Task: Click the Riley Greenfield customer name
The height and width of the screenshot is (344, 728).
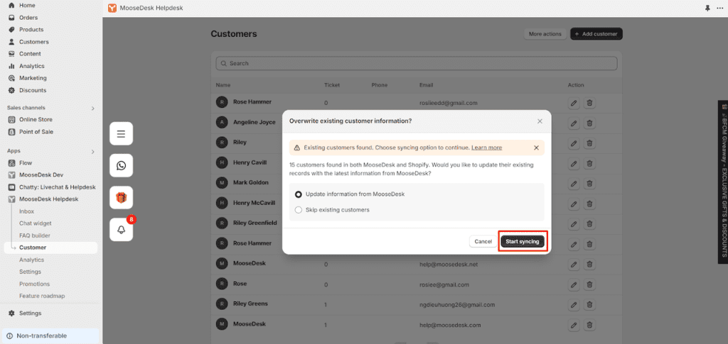Action: (x=255, y=223)
